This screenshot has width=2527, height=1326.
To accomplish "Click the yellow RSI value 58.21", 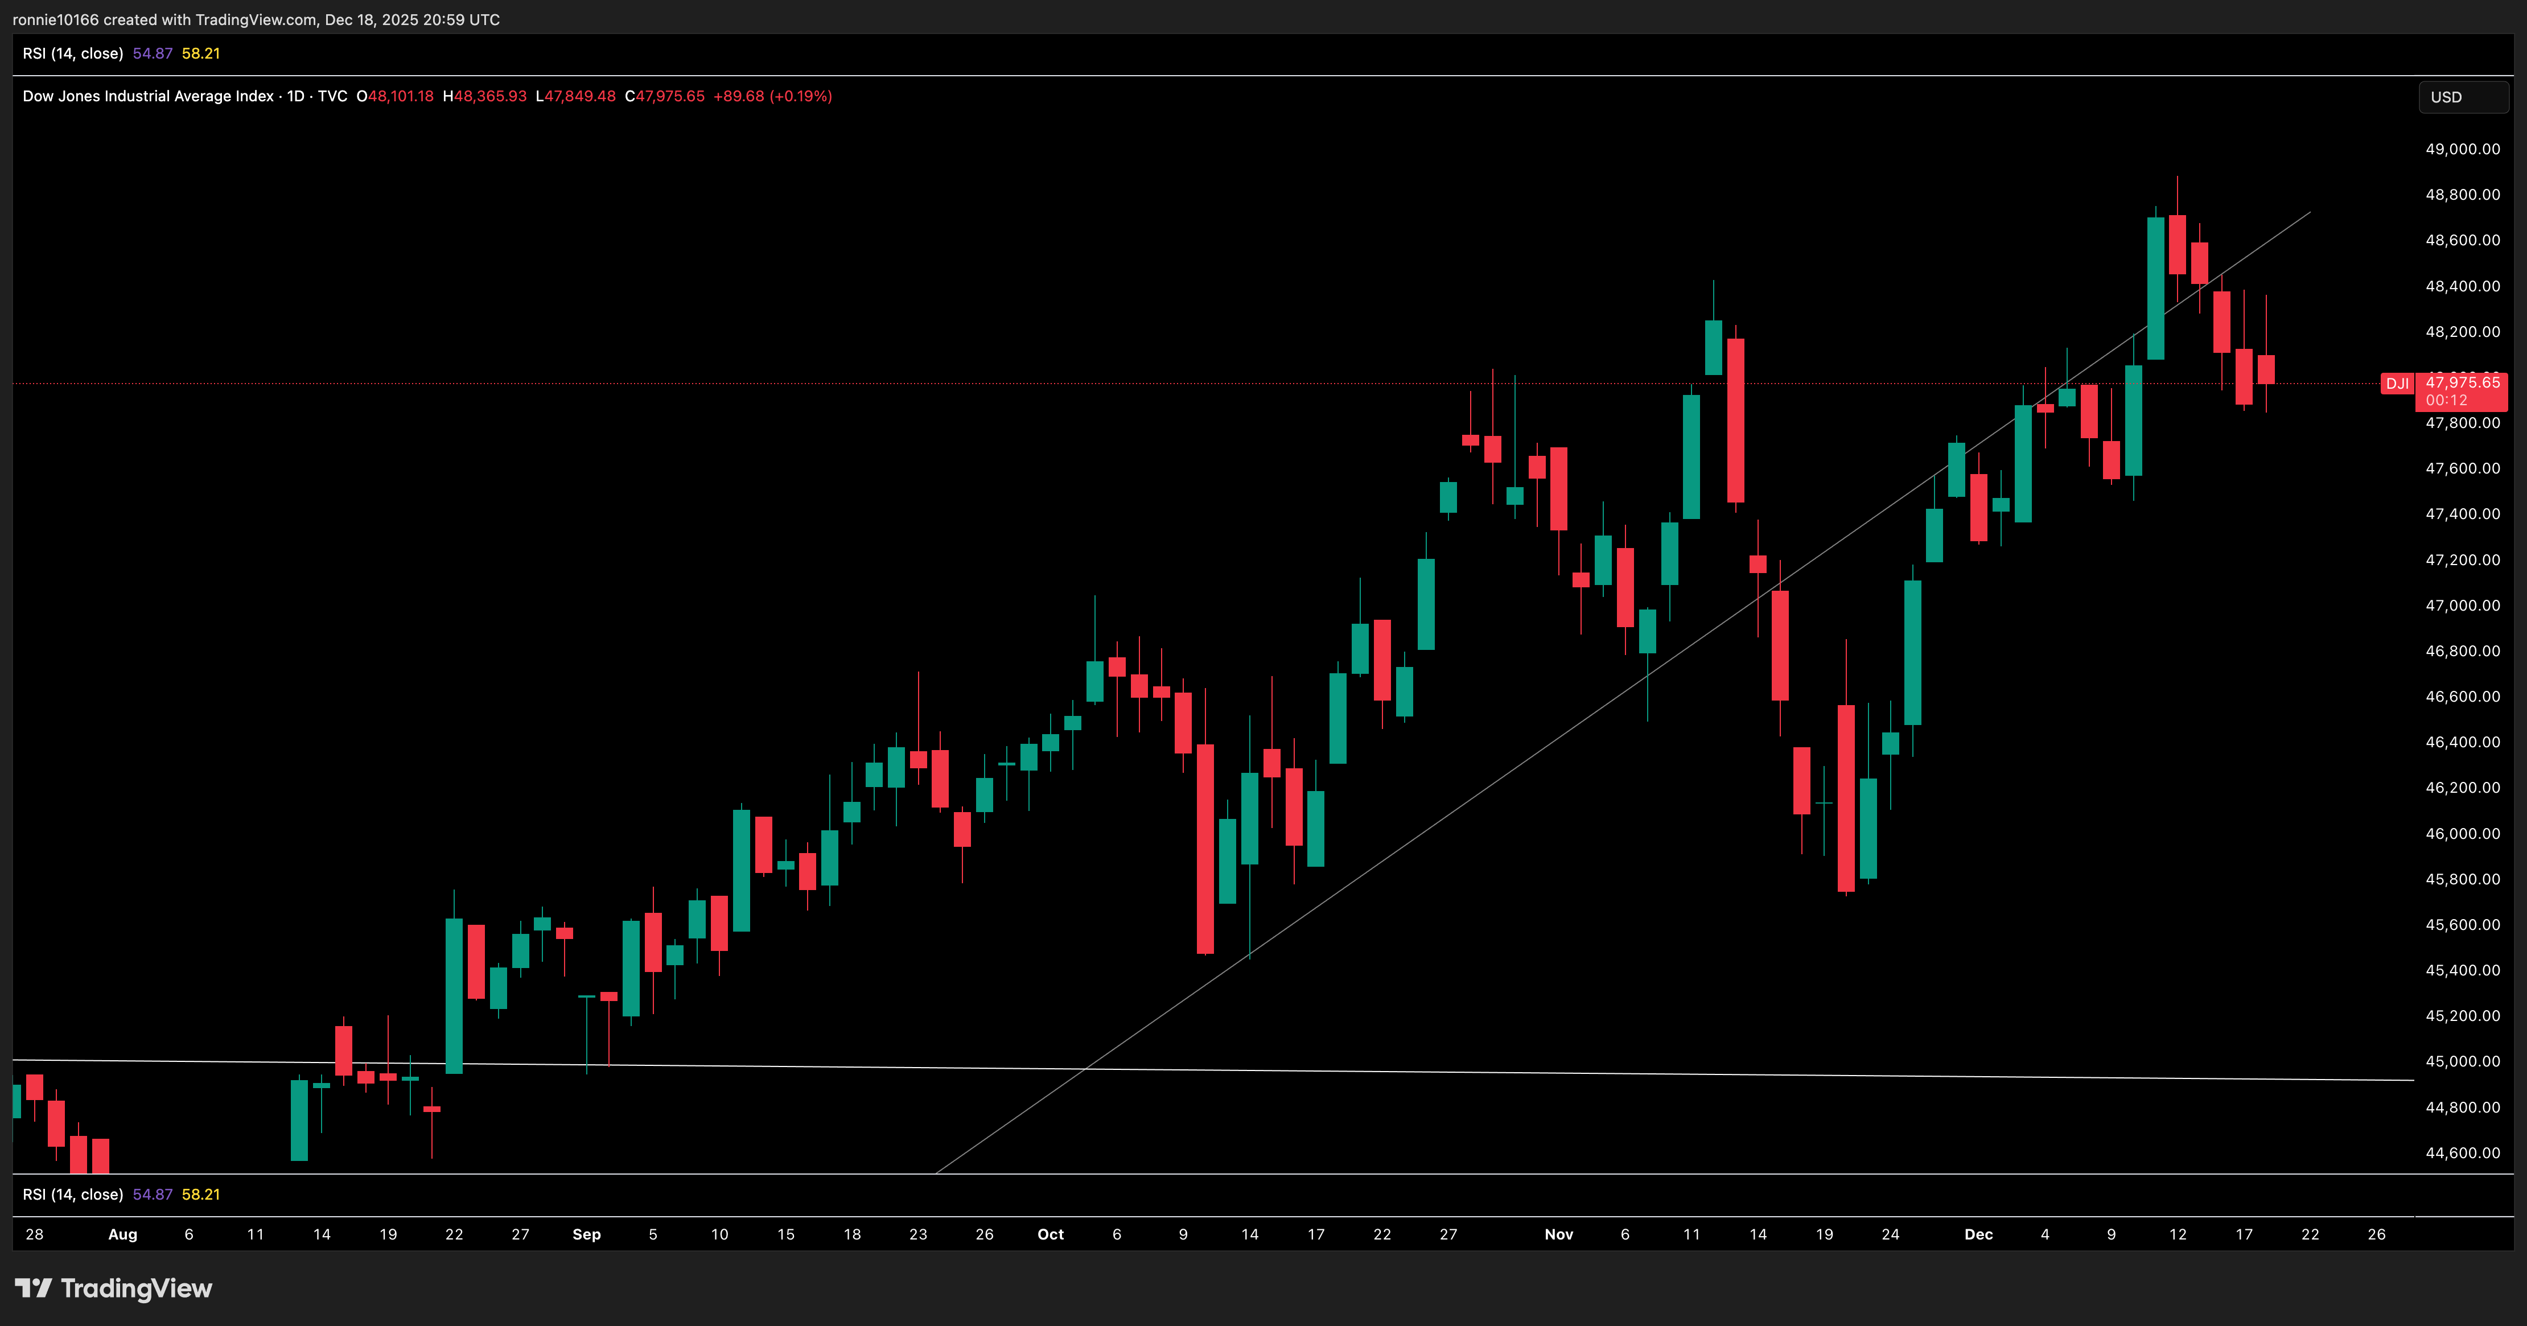I will (201, 54).
